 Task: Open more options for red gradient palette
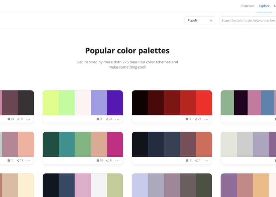206,119
